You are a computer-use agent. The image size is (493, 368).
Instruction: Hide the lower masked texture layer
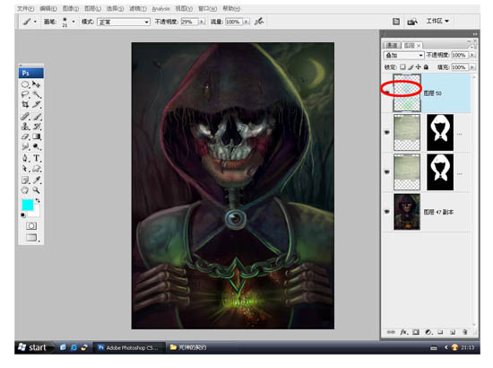(387, 171)
